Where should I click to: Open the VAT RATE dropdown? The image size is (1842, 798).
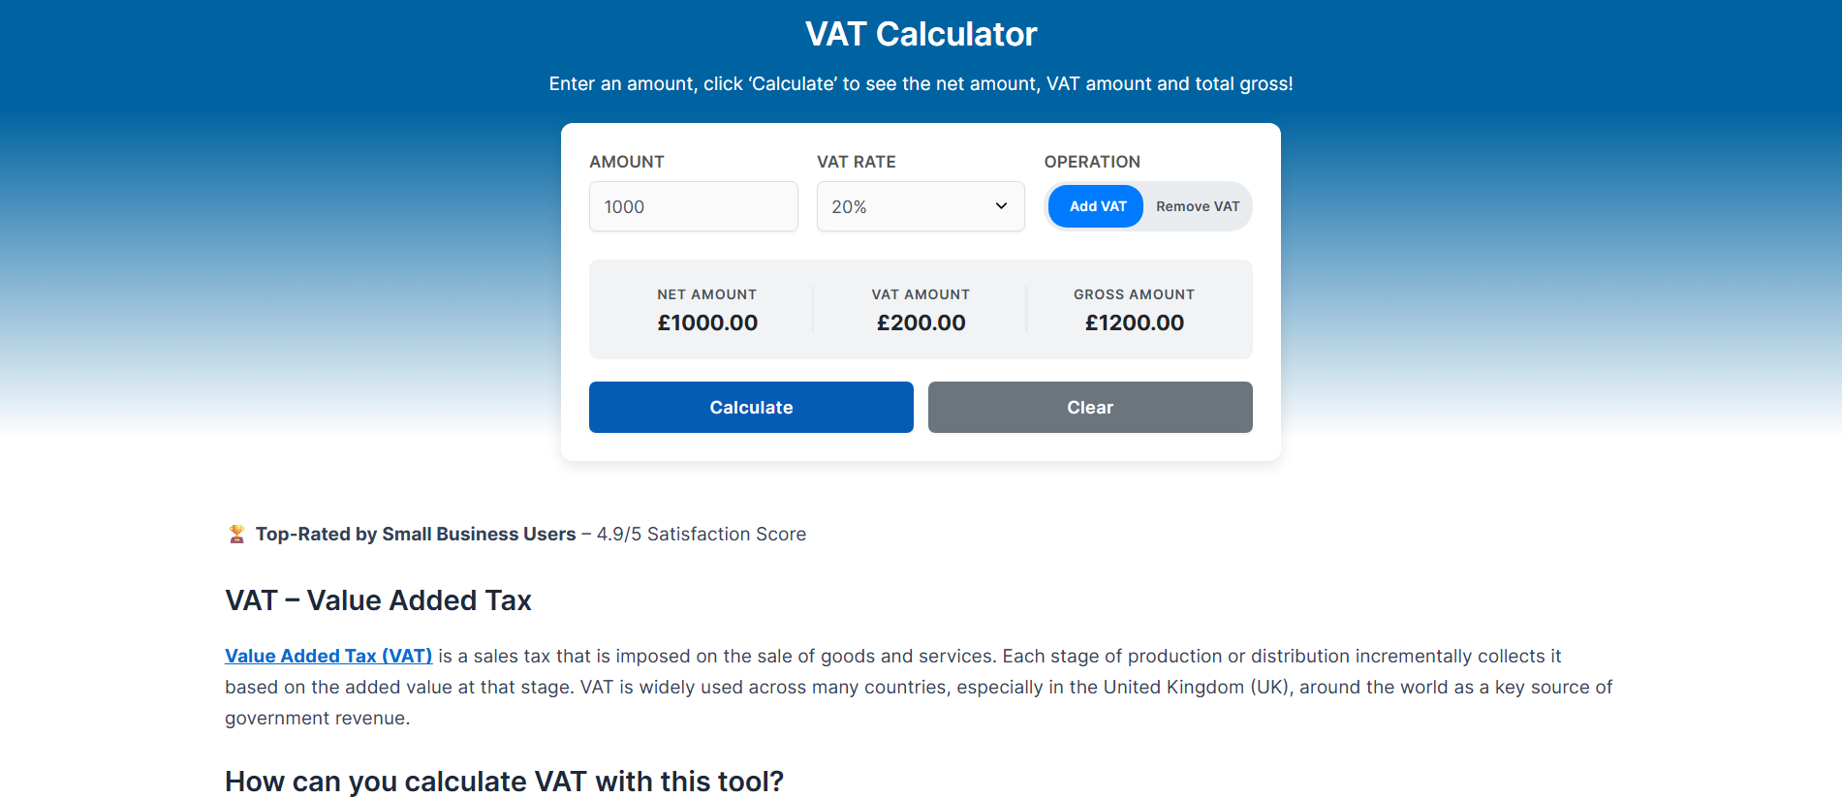[920, 206]
